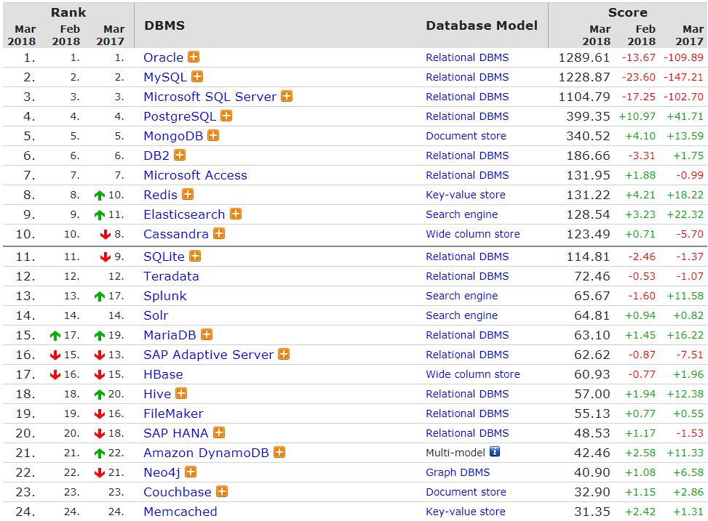Click the plus icon next to DB2
708x521 pixels.
click(x=180, y=155)
